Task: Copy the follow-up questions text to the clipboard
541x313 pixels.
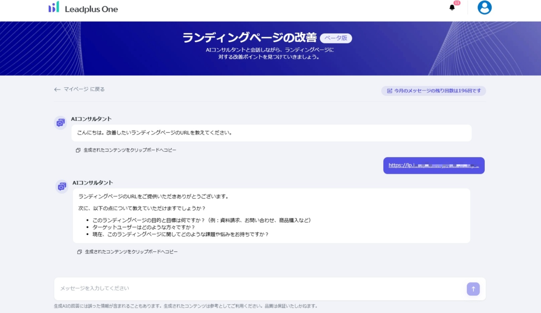Action: coord(131,252)
